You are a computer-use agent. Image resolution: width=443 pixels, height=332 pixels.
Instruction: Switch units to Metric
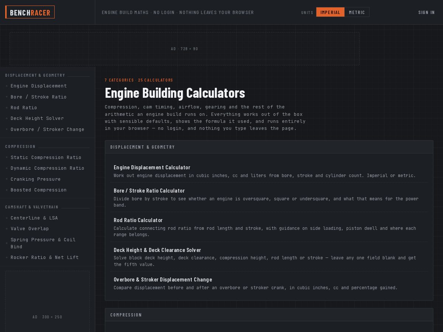[357, 12]
